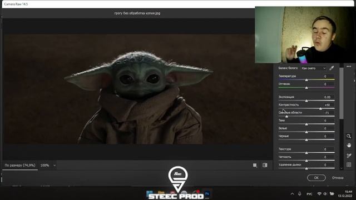The width and height of the screenshot is (356, 200).
Task: Select fit view 'По размеру (74,9%)'
Action: coord(20,166)
